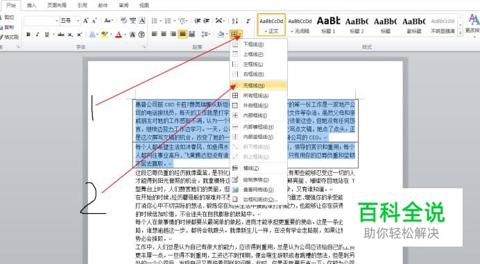Apply underline to the text
The height and width of the screenshot is (264, 480).
point(46,34)
